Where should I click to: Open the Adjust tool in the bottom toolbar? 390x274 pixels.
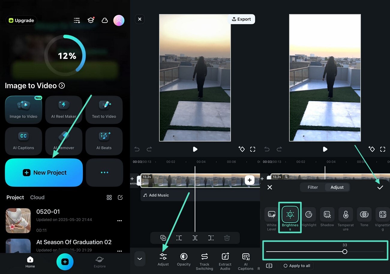[163, 259]
